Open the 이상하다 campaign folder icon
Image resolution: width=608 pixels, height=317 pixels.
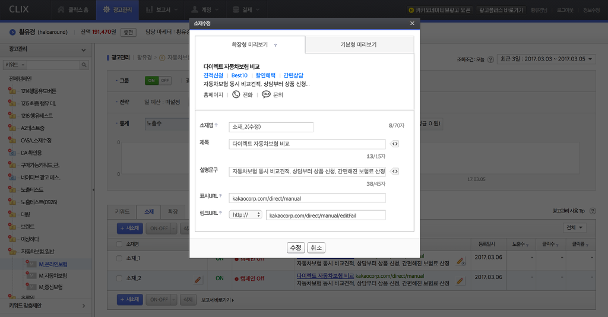pyautogui.click(x=12, y=239)
